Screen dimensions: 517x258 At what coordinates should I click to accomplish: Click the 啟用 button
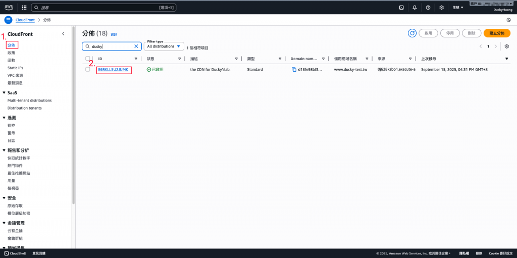428,33
